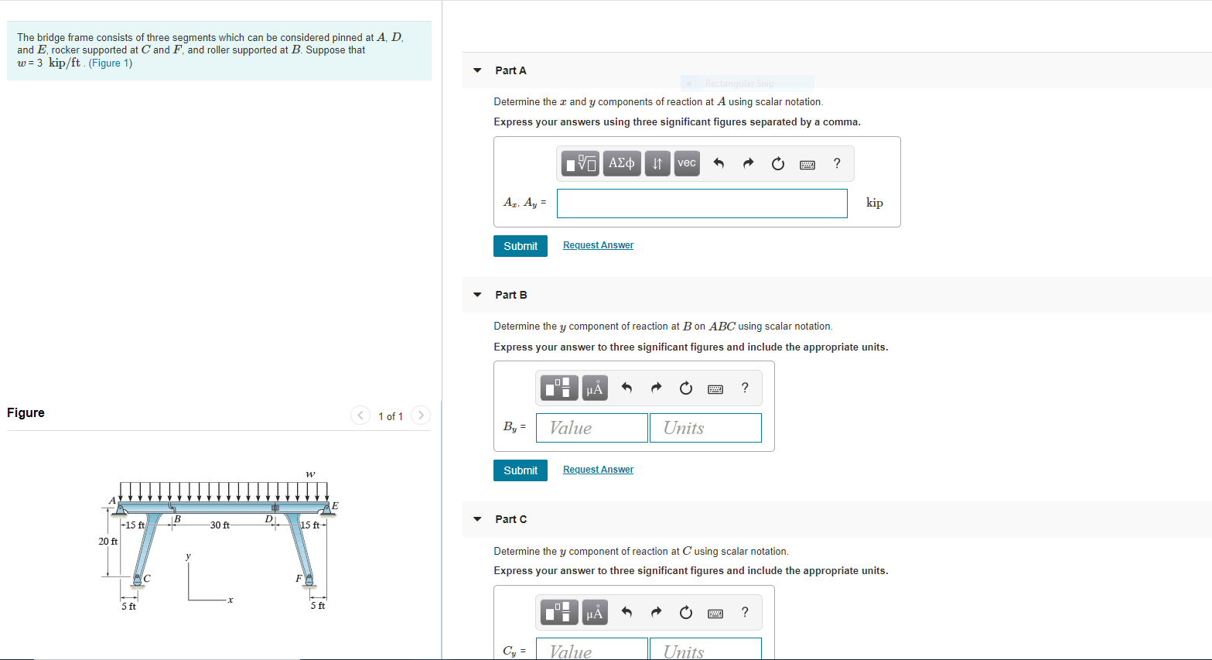Click the Cy Units field
Image resolution: width=1212 pixels, height=660 pixels.
(706, 649)
